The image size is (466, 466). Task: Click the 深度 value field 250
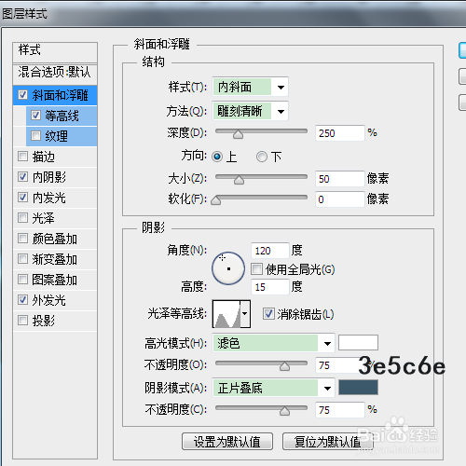(x=340, y=133)
